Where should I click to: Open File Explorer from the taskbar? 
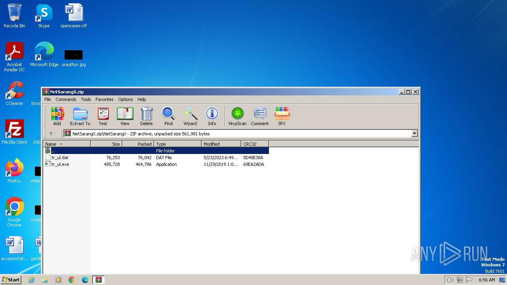(45, 280)
